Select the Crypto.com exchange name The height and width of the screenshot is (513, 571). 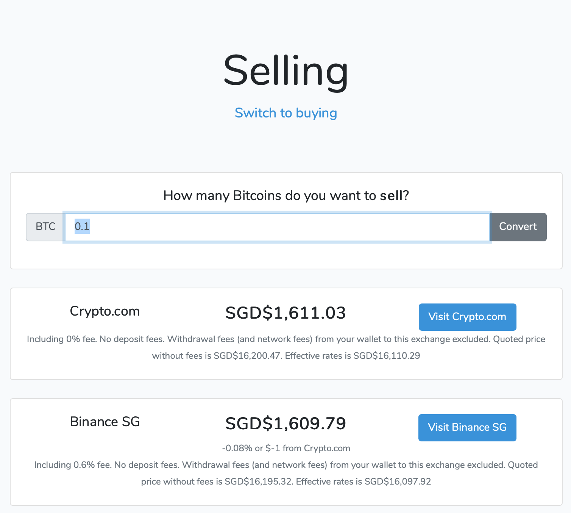click(x=105, y=311)
